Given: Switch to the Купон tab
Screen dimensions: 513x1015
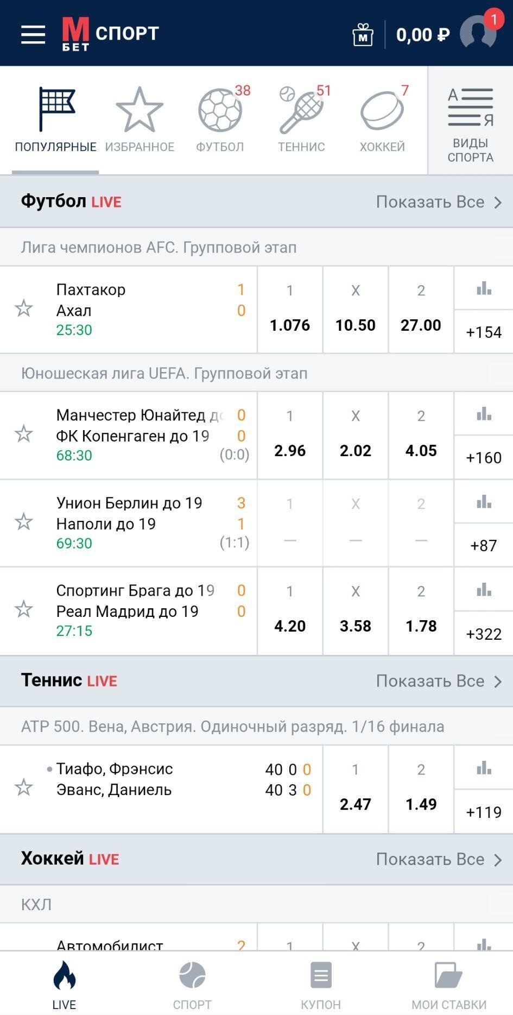Looking at the screenshot, I should [321, 985].
